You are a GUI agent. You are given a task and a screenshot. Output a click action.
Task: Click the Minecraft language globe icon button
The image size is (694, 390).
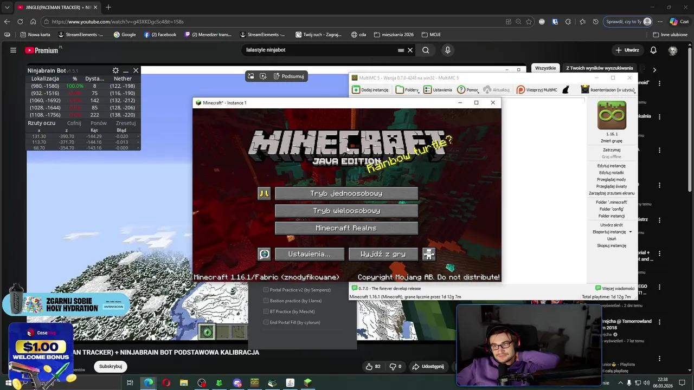click(264, 254)
